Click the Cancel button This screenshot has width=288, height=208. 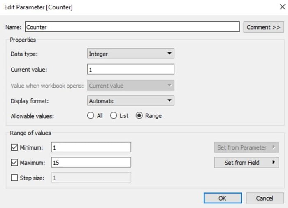[x=265, y=198]
